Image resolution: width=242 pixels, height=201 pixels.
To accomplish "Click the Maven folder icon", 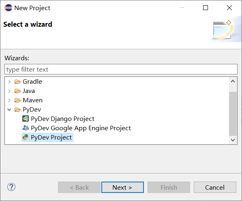I will tap(17, 100).
